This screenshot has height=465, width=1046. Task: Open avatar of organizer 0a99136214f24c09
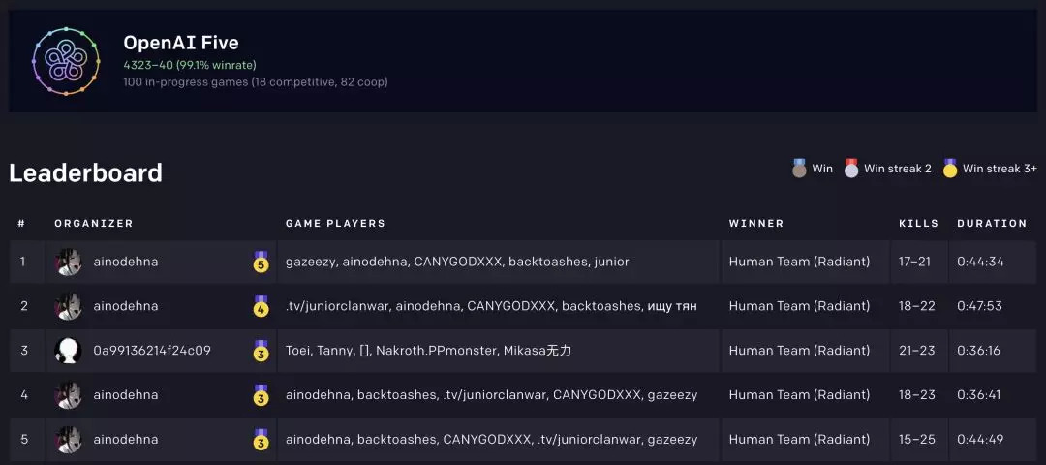(68, 351)
